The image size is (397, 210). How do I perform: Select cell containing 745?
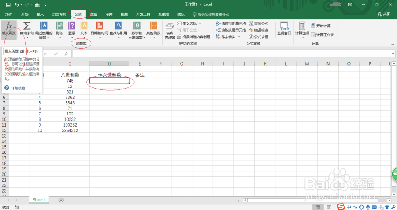point(70,81)
